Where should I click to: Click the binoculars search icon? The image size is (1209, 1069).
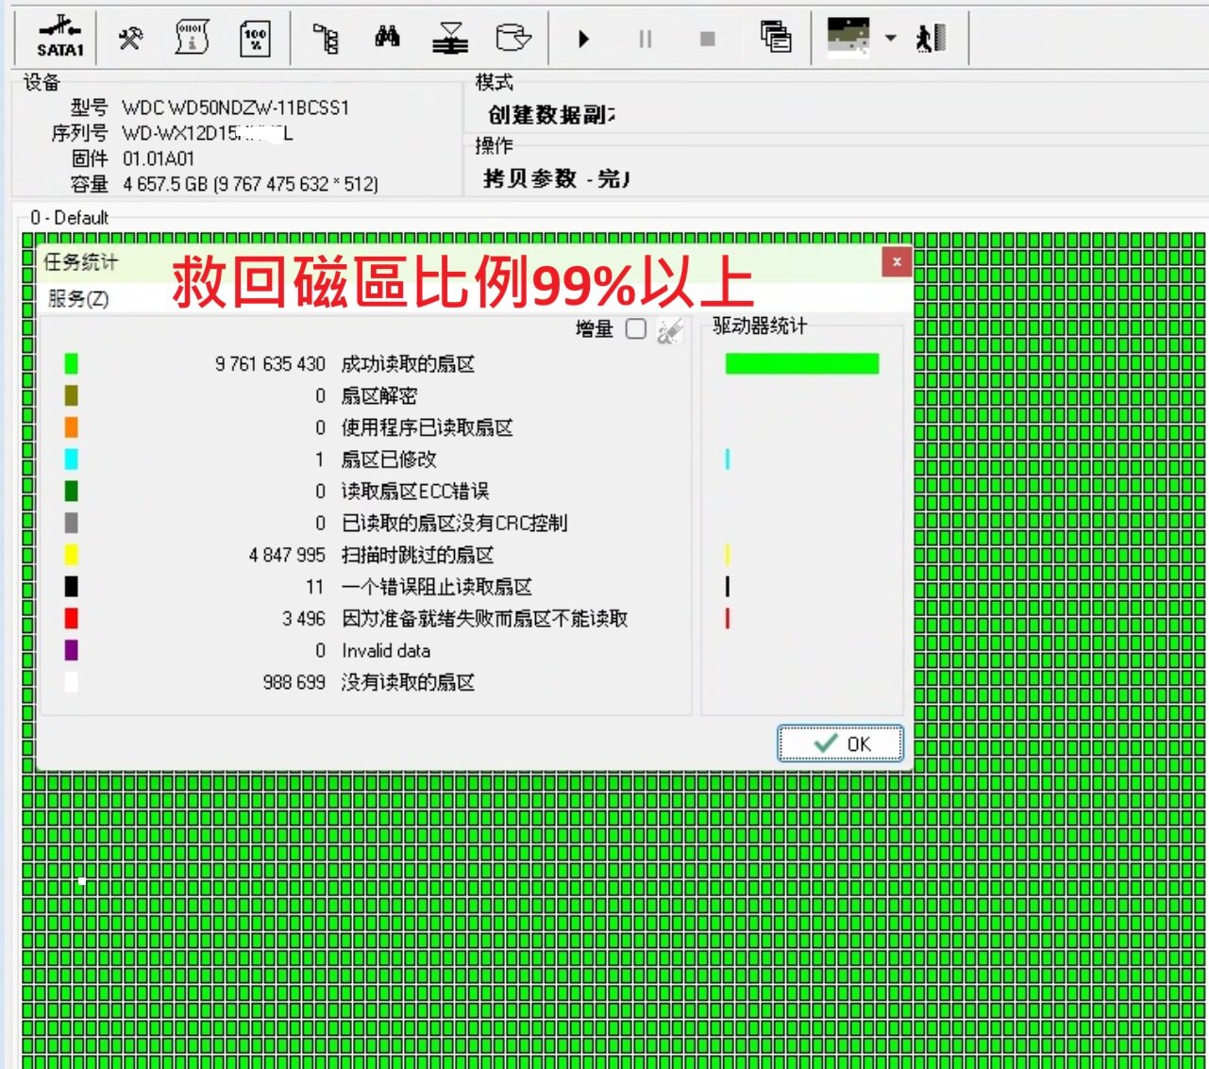click(387, 38)
